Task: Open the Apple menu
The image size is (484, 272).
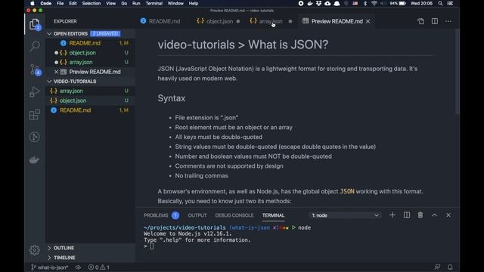Action: point(32,3)
